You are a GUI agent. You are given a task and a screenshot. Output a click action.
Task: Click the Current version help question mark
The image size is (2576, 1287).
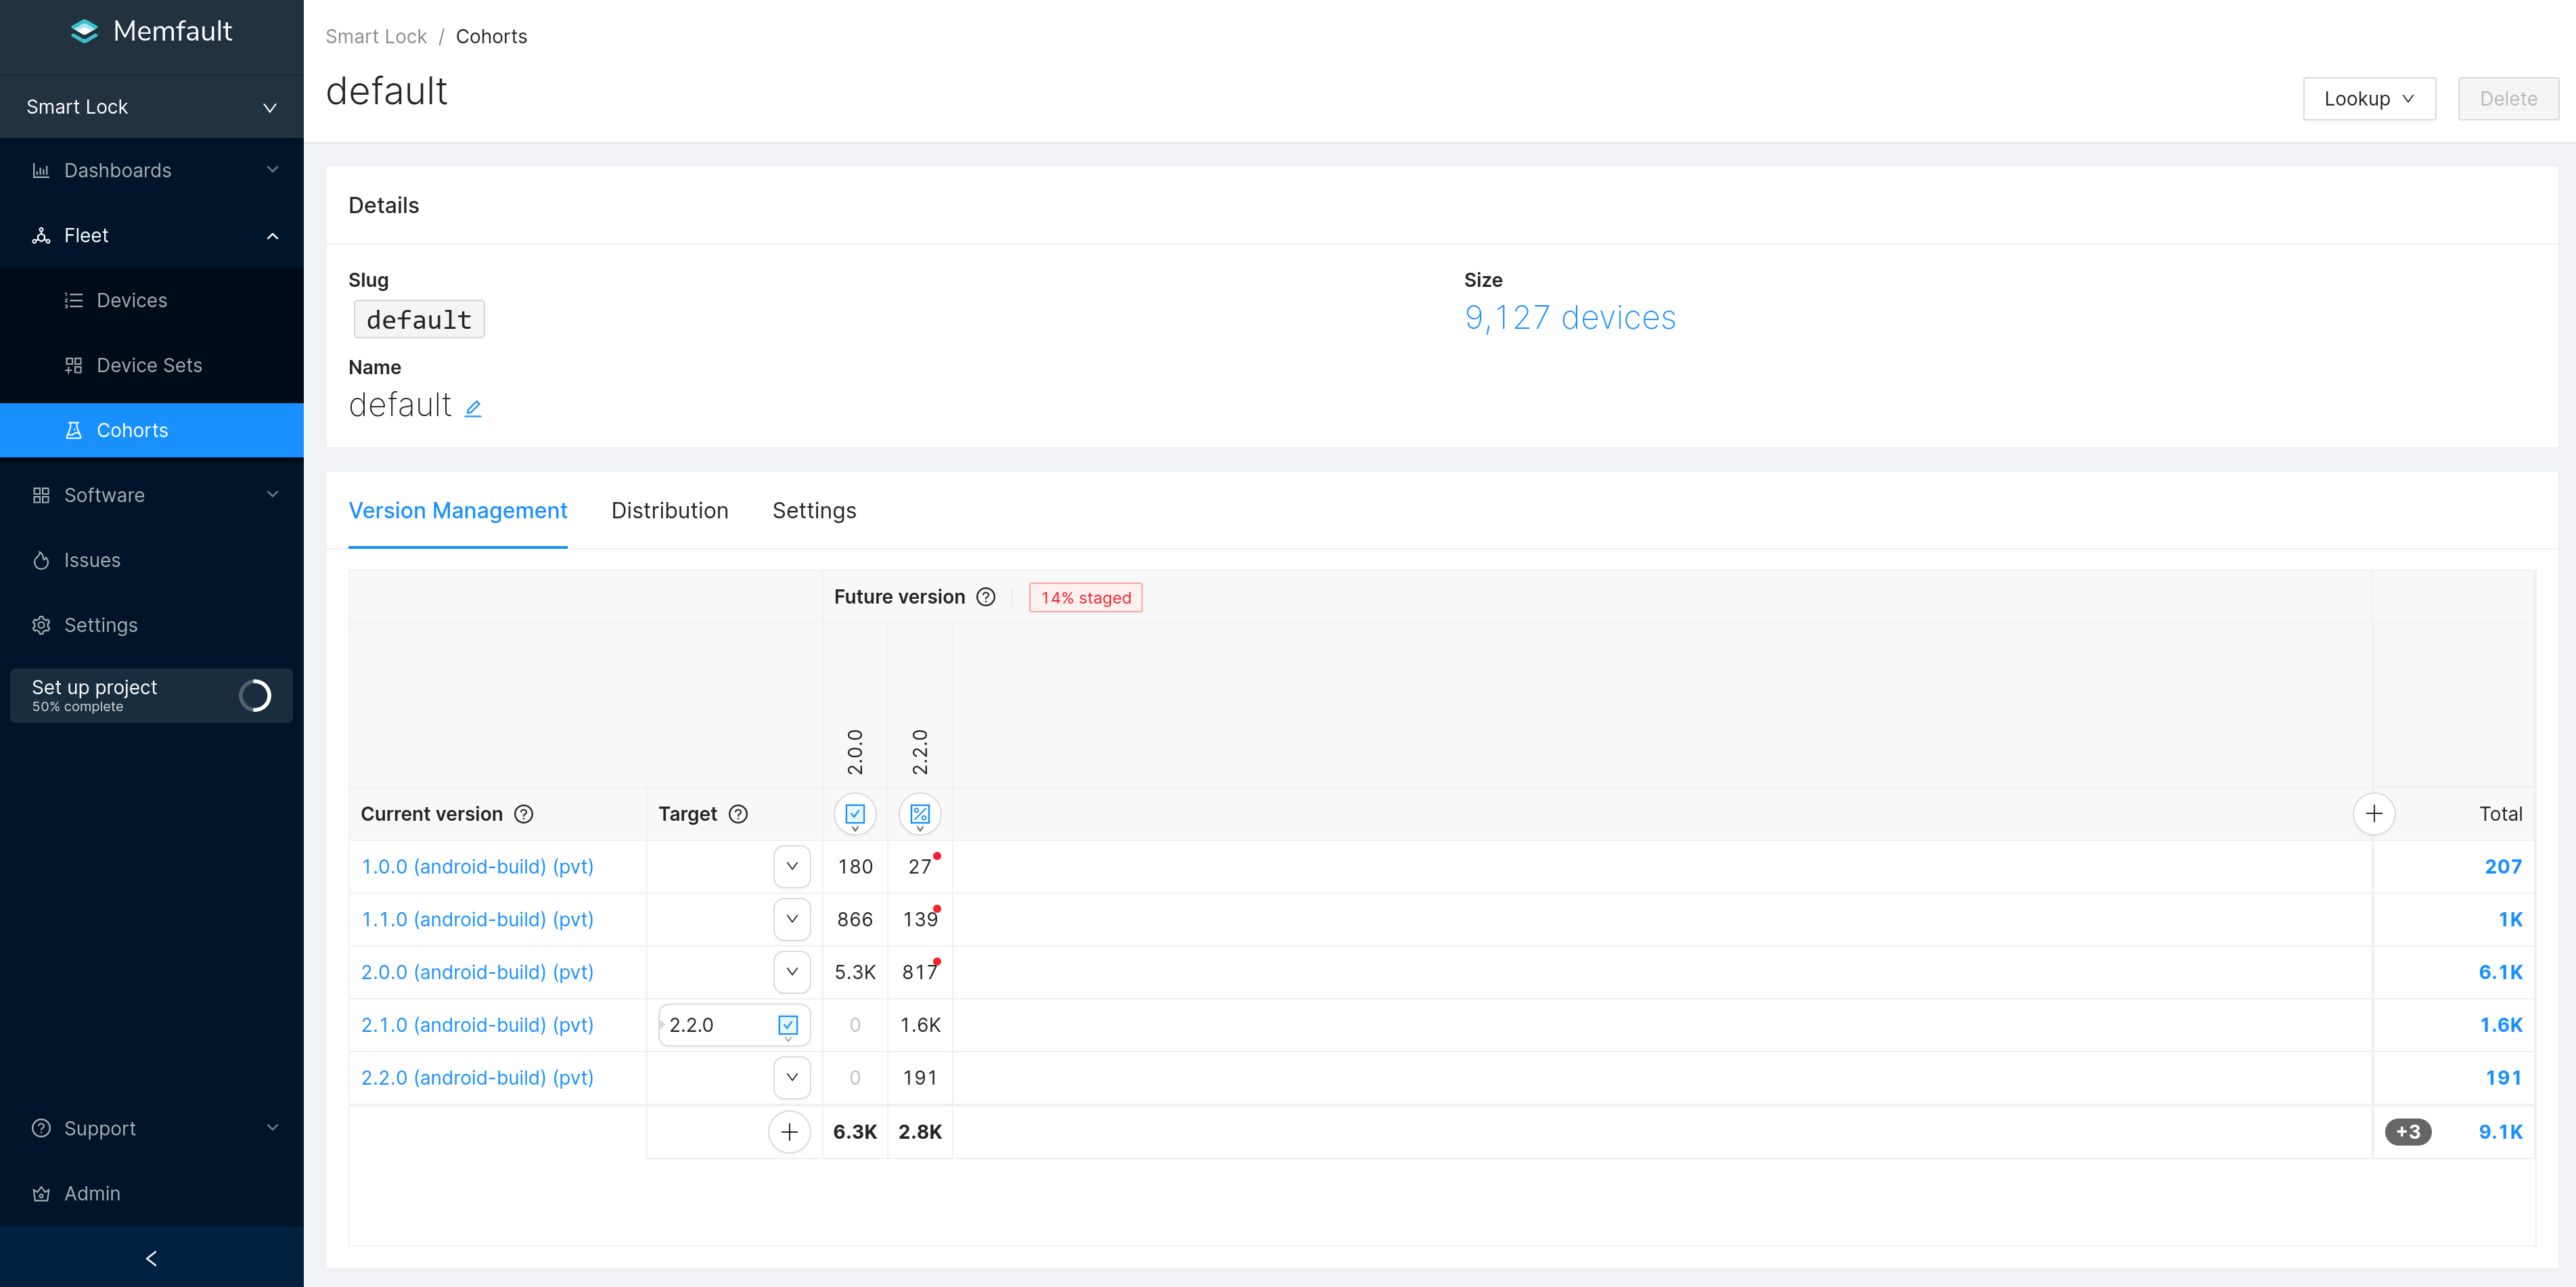point(524,814)
